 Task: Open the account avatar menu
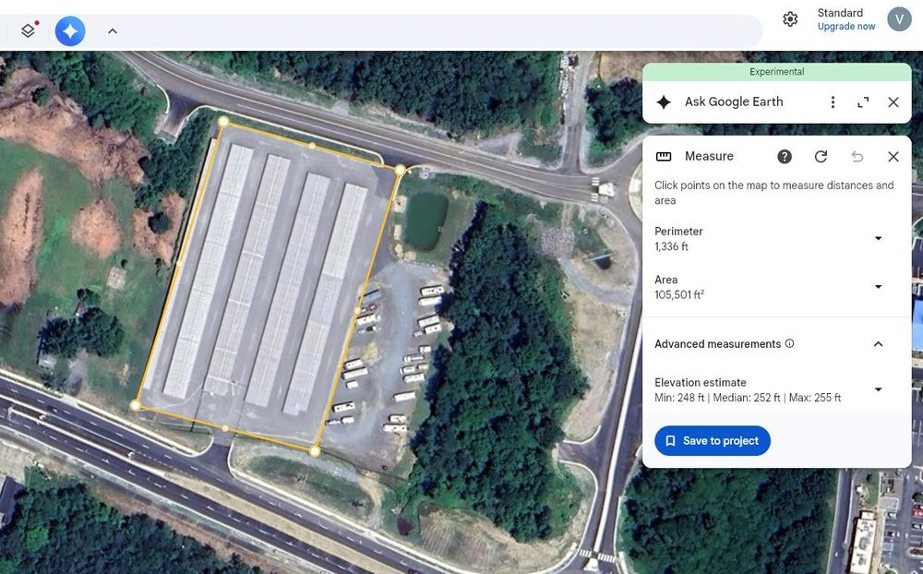coord(899,19)
